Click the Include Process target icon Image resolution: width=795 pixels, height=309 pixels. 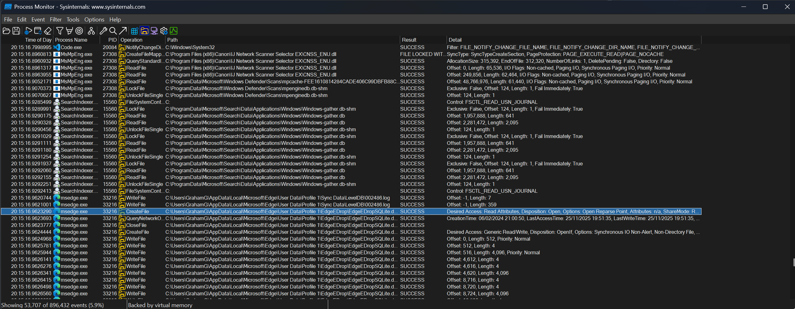tap(79, 31)
